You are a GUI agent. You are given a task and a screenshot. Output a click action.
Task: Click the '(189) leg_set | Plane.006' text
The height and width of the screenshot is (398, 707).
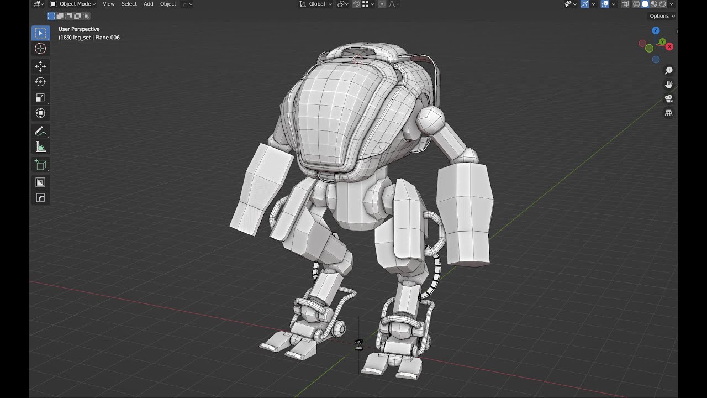(89, 38)
